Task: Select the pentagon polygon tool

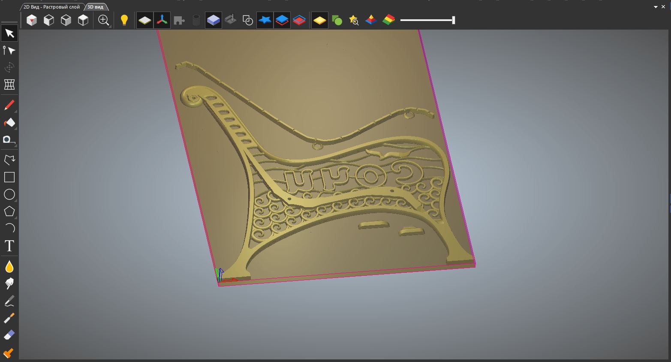Action: click(9, 211)
